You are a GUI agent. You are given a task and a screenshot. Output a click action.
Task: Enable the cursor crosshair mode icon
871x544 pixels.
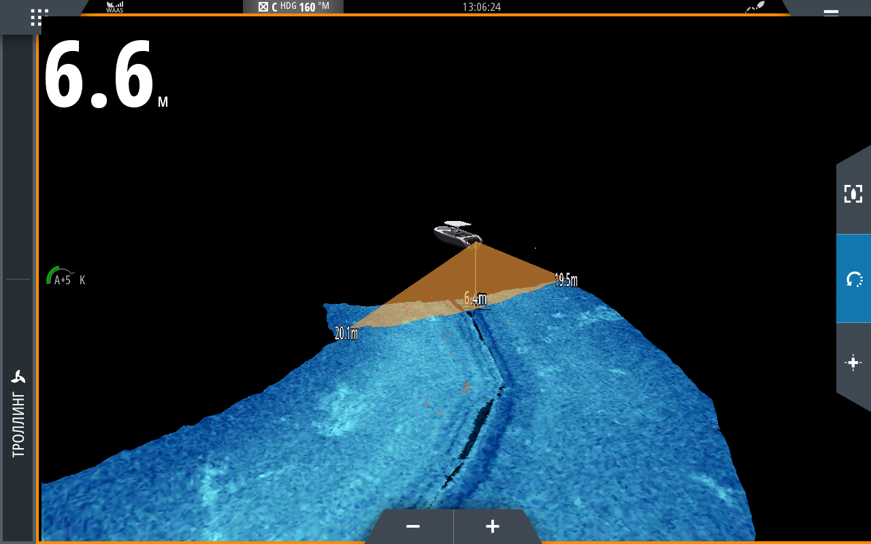[x=853, y=363]
